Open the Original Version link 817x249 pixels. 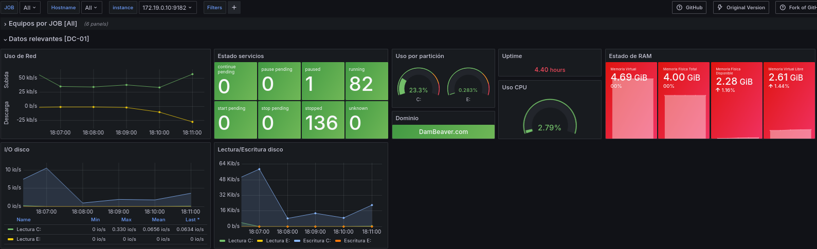(x=741, y=8)
